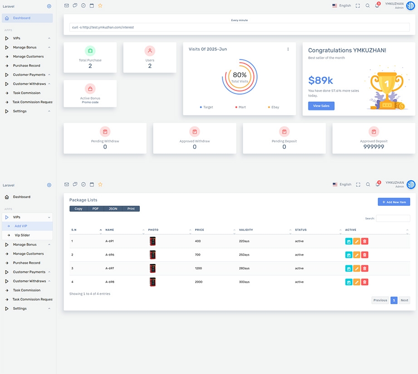Open the three-dot menu on the Visits card
This screenshot has width=418, height=374.
pos(288,49)
